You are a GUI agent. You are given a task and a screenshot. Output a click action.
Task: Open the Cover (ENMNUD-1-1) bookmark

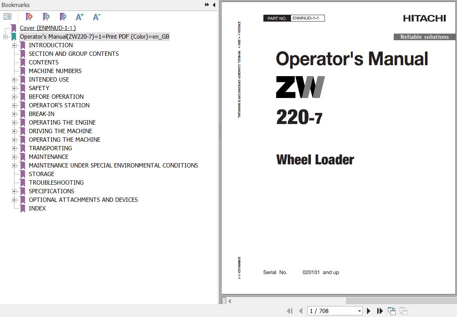coord(48,28)
